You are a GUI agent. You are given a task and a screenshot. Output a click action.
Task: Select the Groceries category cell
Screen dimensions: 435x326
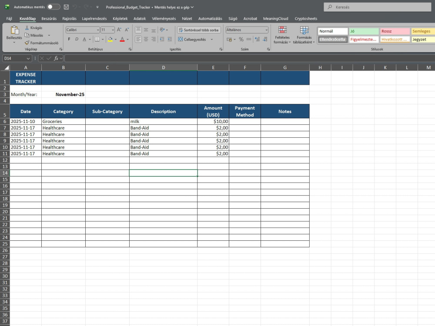tap(63, 121)
